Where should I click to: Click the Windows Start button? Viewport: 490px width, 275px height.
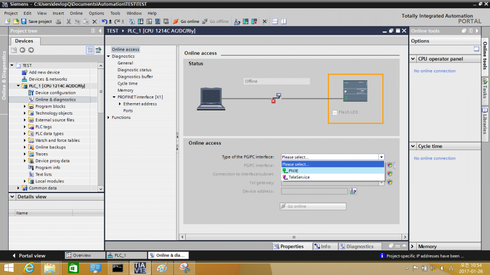[x=9, y=268]
